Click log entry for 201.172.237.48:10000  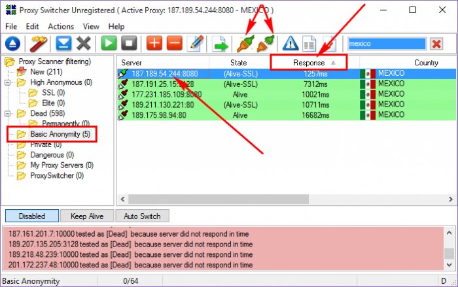[x=130, y=265]
